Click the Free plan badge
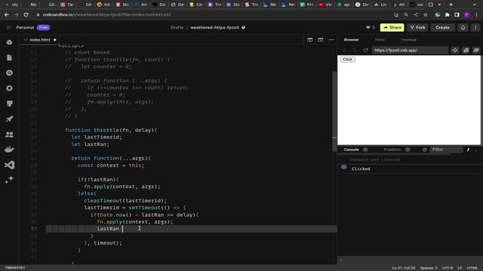The image size is (483, 271). [x=44, y=27]
